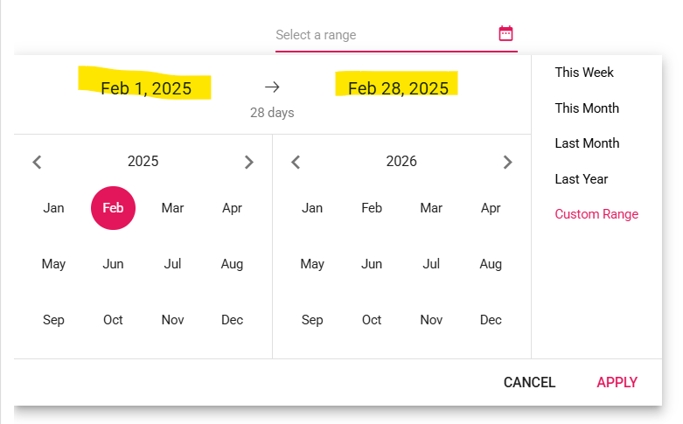Click the Feb 28, 2025 end date

tap(398, 88)
